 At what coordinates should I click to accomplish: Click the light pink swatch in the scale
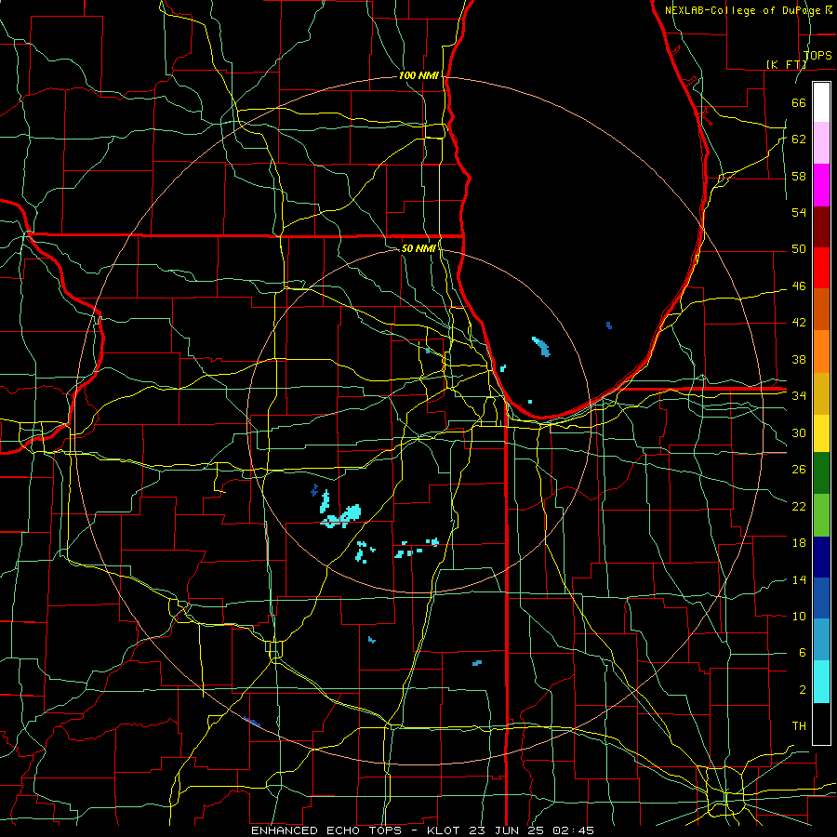coord(821,143)
